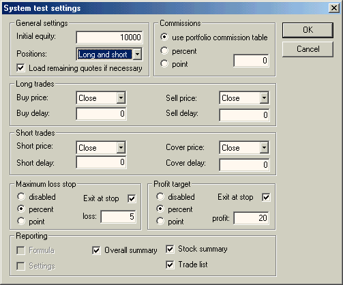Select point option under Profit target
Screen dimensions: 343x285
[x=160, y=221]
